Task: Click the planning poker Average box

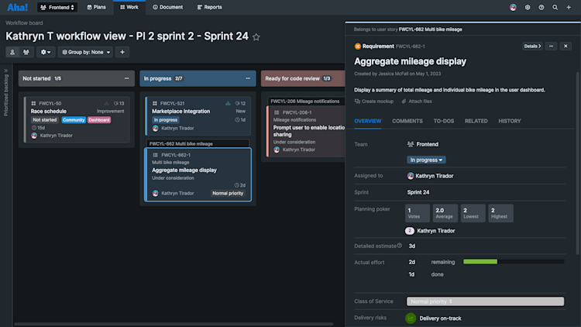Action: coord(445,213)
